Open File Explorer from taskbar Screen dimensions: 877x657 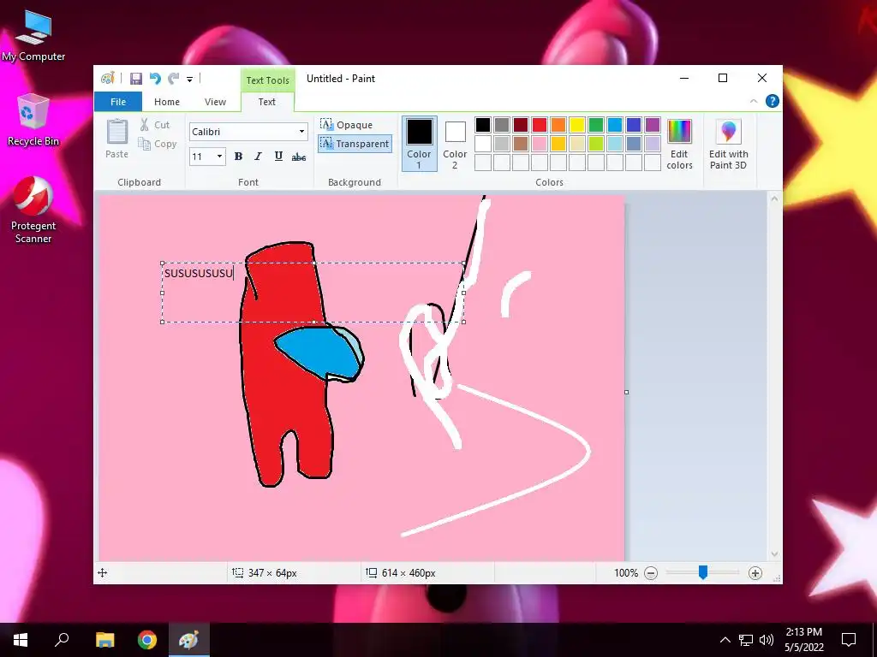pos(105,640)
